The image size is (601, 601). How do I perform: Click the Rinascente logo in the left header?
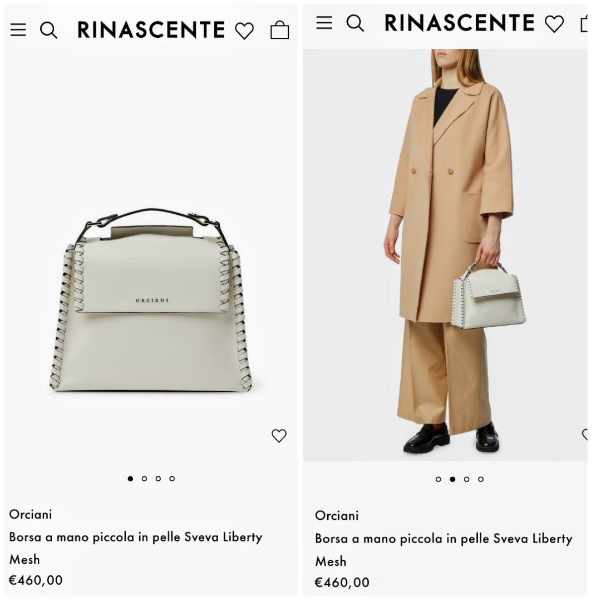pos(151,30)
